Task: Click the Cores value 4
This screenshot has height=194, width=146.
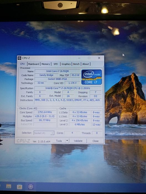Action: pyautogui.click(x=72, y=133)
